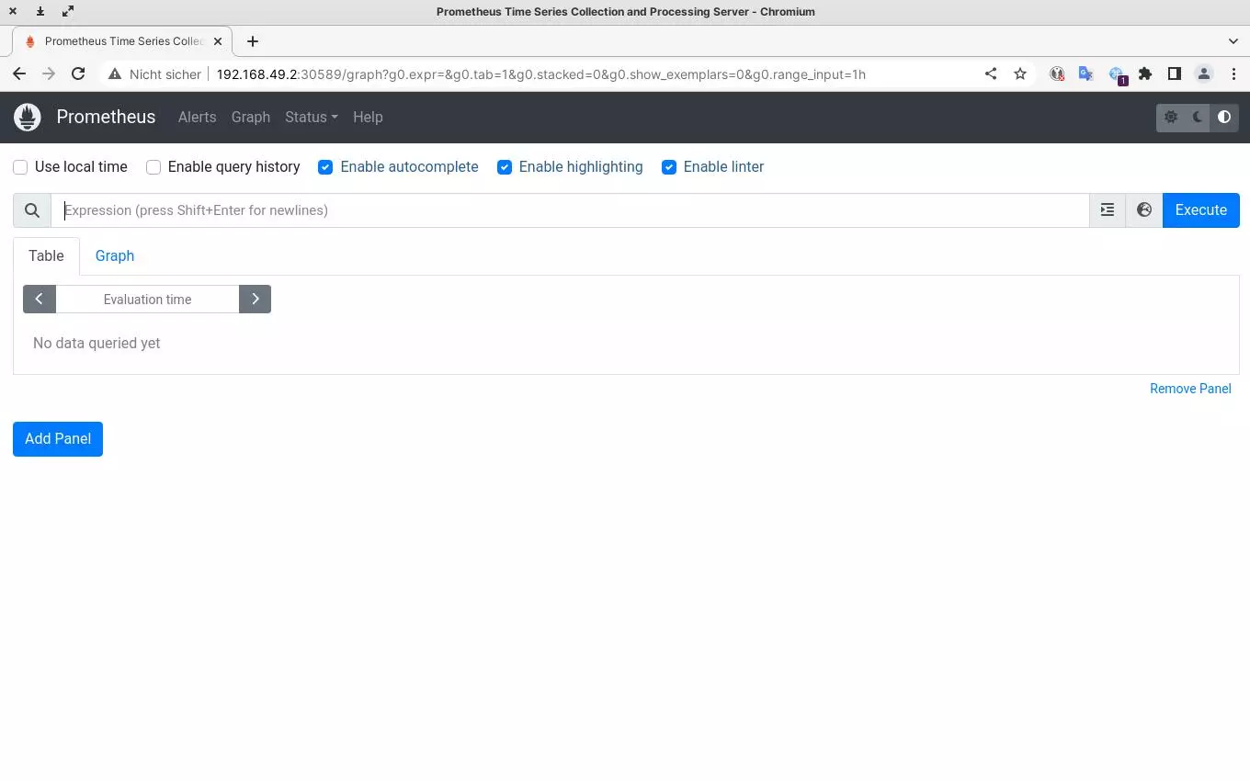Enable query history checkbox
The image size is (1250, 781).
coord(153,167)
